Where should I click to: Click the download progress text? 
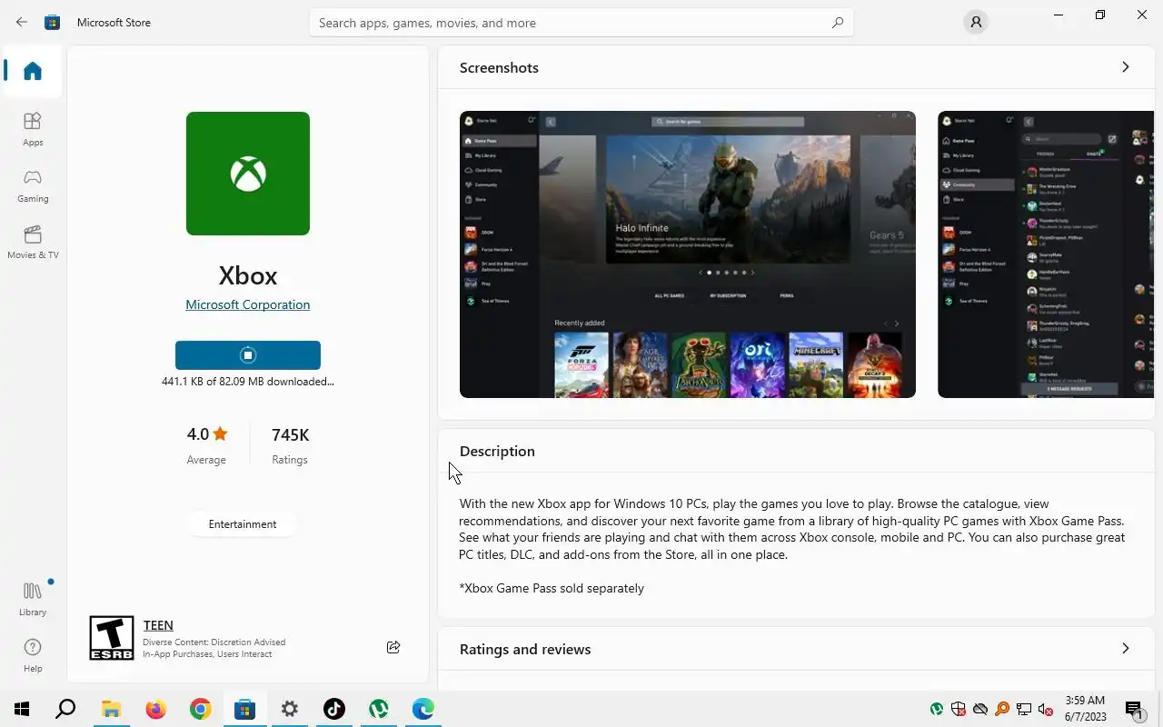pyautogui.click(x=248, y=382)
